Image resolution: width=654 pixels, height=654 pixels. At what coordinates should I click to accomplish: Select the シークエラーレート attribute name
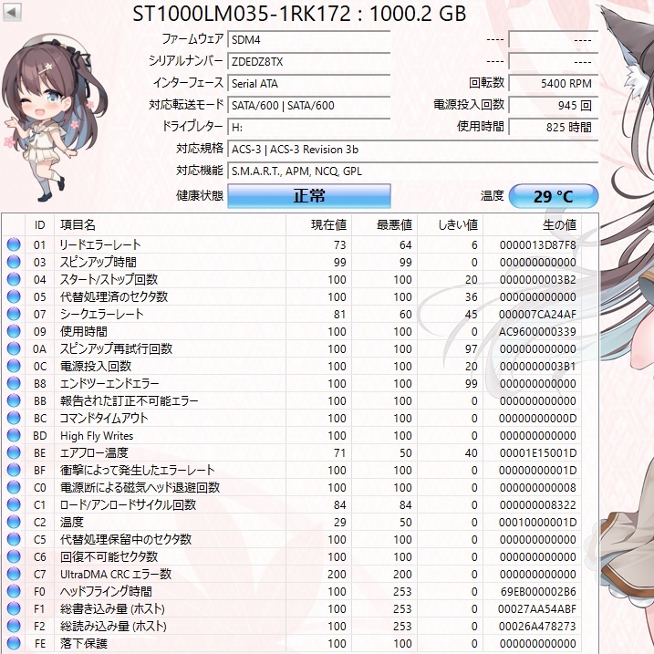pyautogui.click(x=102, y=314)
